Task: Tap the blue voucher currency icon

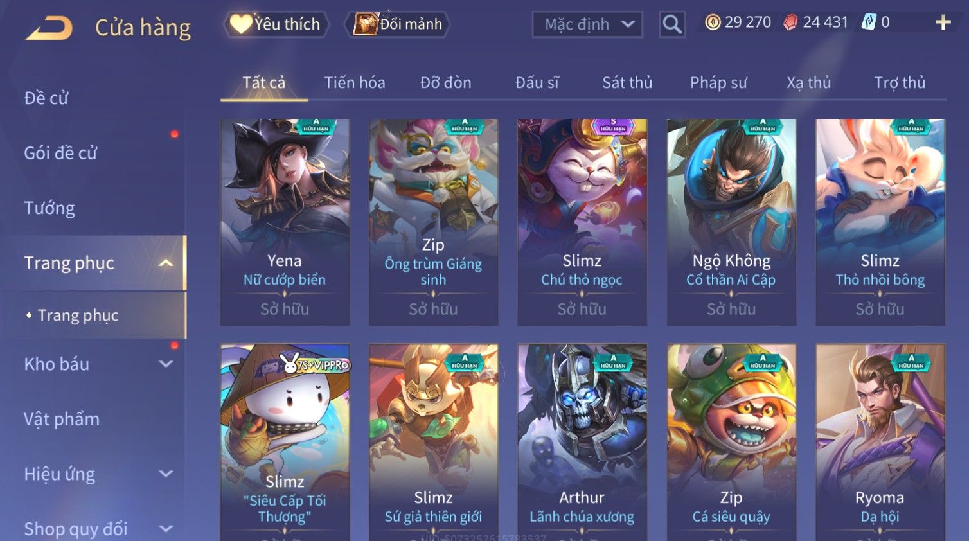Action: 869,22
